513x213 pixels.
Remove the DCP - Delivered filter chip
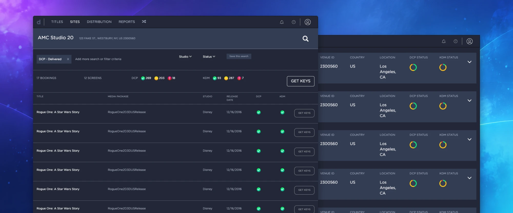point(68,59)
